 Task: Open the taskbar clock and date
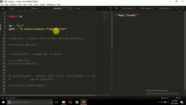coord(174,102)
